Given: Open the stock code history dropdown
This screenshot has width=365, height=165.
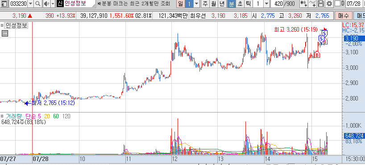Looking at the screenshot, I should coord(31,4).
